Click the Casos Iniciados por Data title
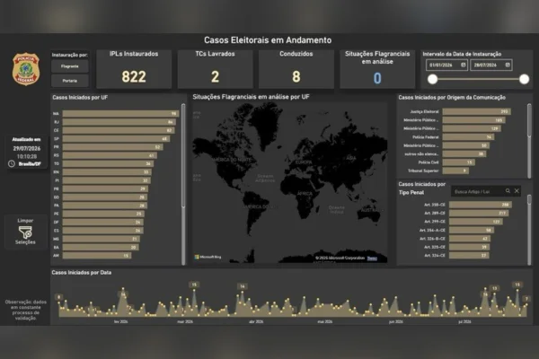The image size is (539, 359). click(82, 273)
